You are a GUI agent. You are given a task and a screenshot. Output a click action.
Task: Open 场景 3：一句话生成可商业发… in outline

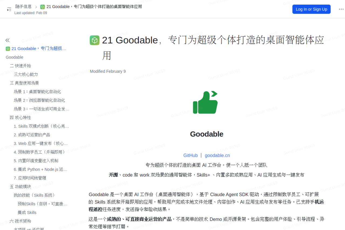(x=42, y=109)
